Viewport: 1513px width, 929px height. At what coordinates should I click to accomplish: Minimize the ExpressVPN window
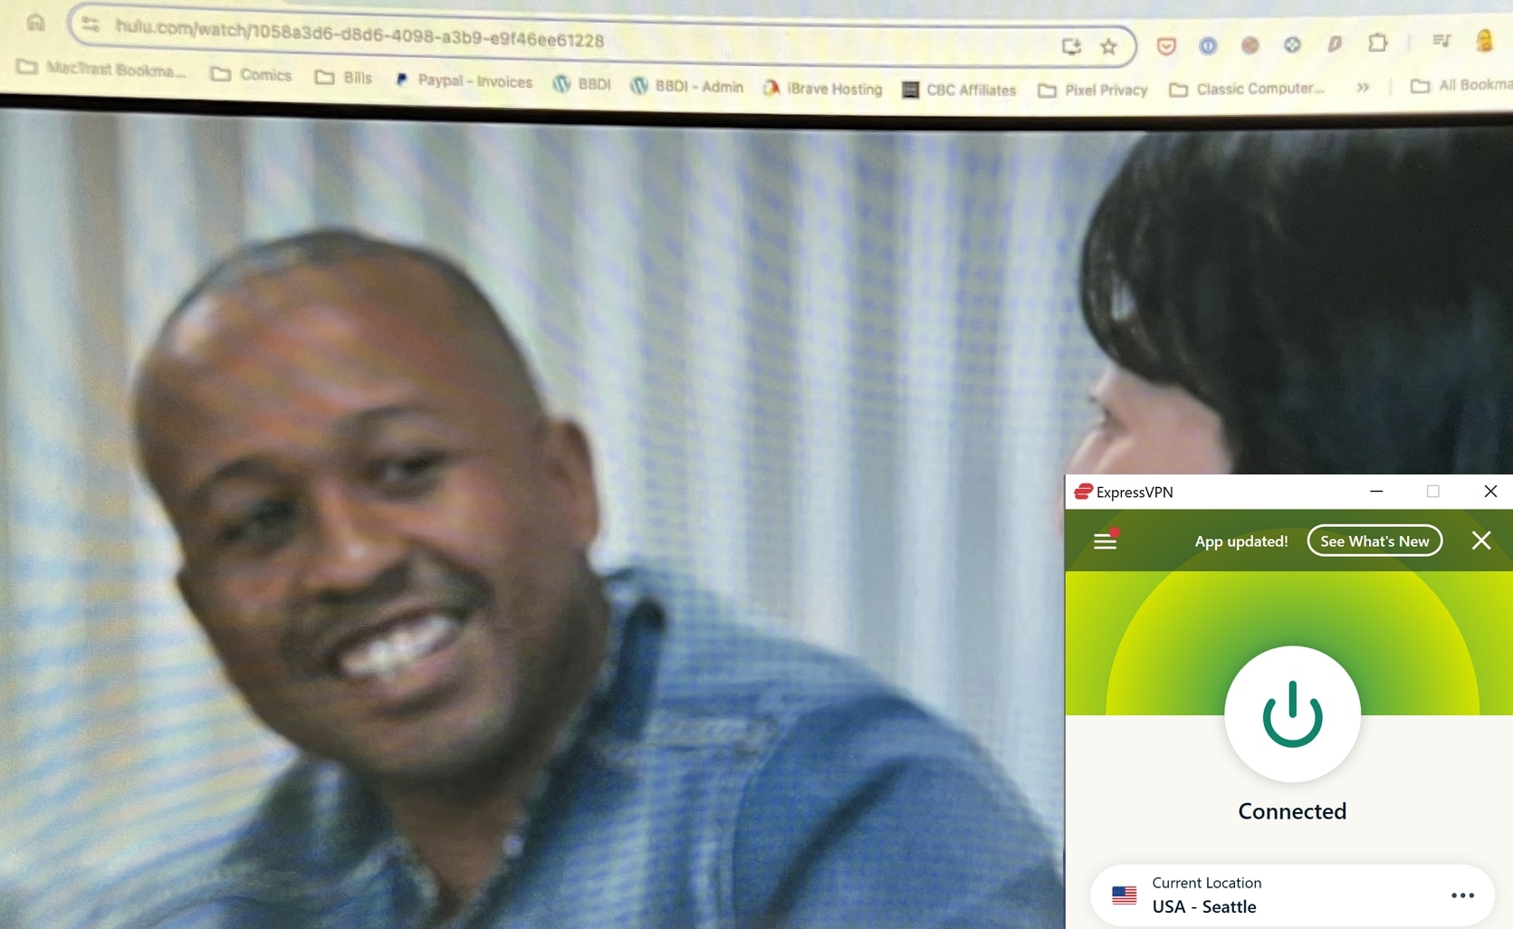tap(1376, 491)
